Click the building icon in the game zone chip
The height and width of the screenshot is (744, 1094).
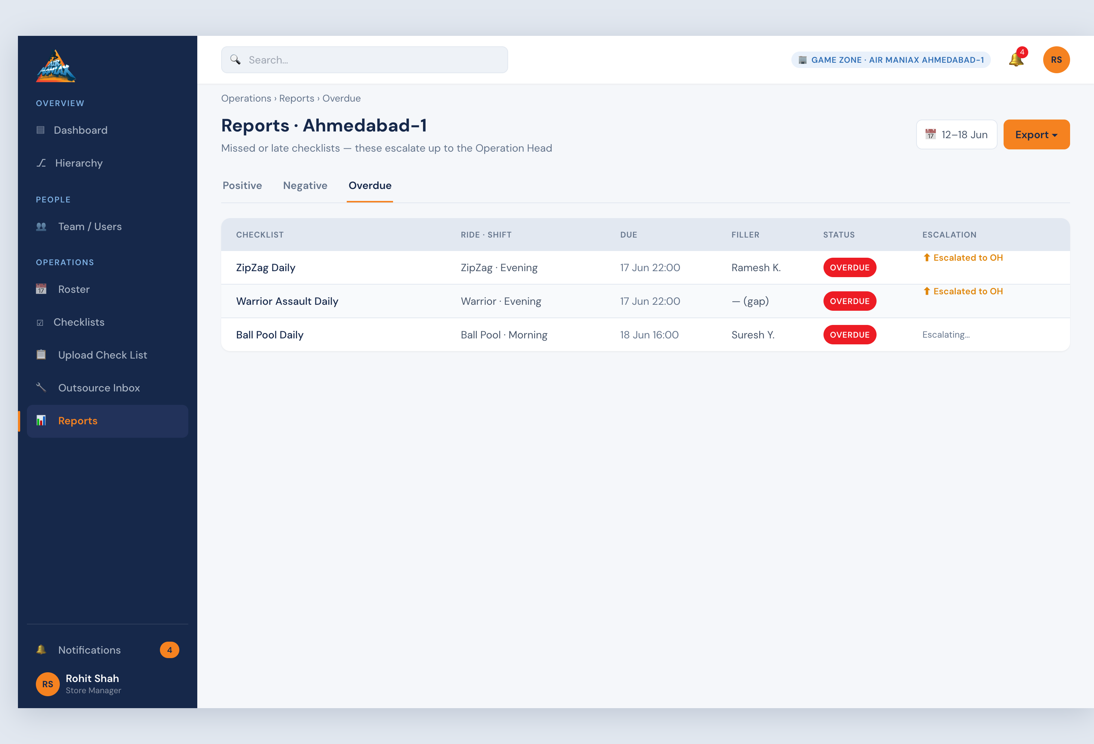coord(803,60)
